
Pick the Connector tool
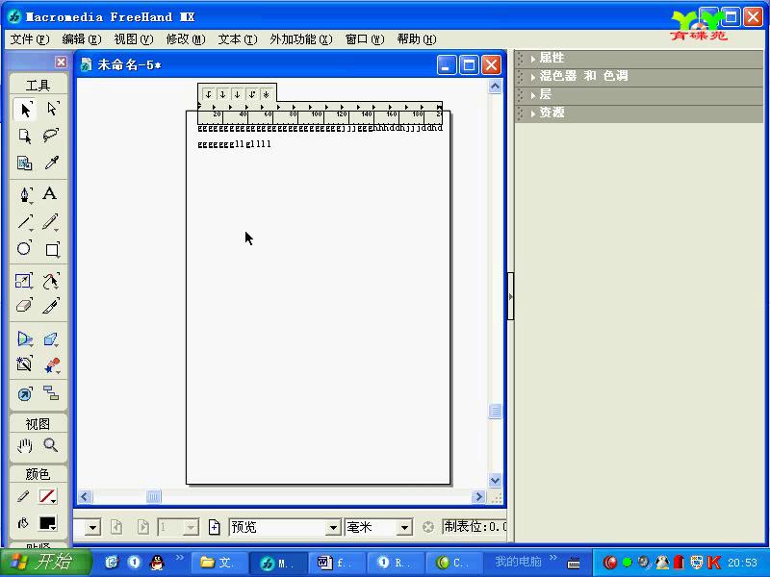51,393
